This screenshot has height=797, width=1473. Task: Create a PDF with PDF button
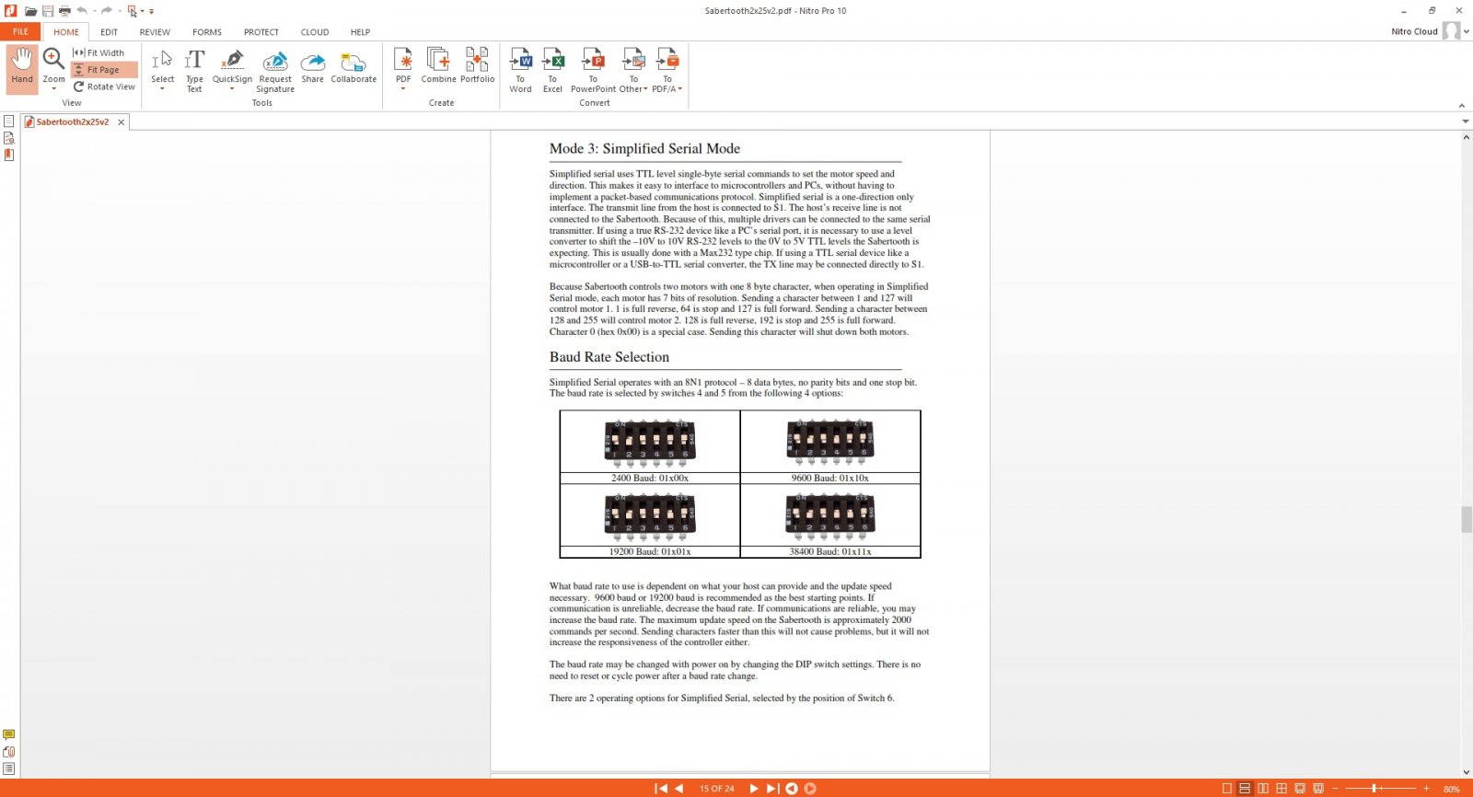coord(403,66)
